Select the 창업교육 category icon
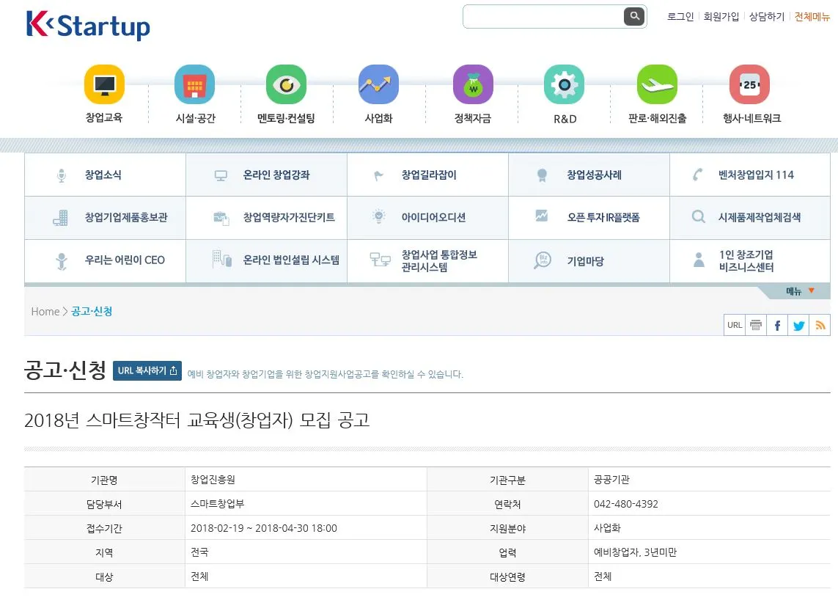 (x=104, y=83)
